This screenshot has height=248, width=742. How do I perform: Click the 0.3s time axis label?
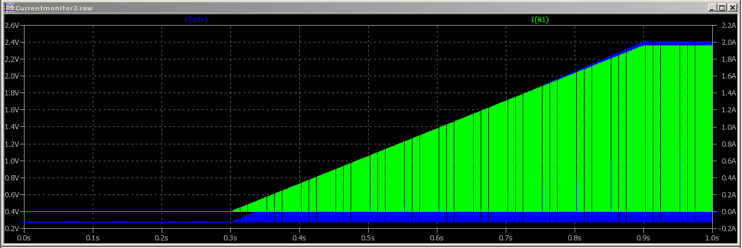[230, 238]
